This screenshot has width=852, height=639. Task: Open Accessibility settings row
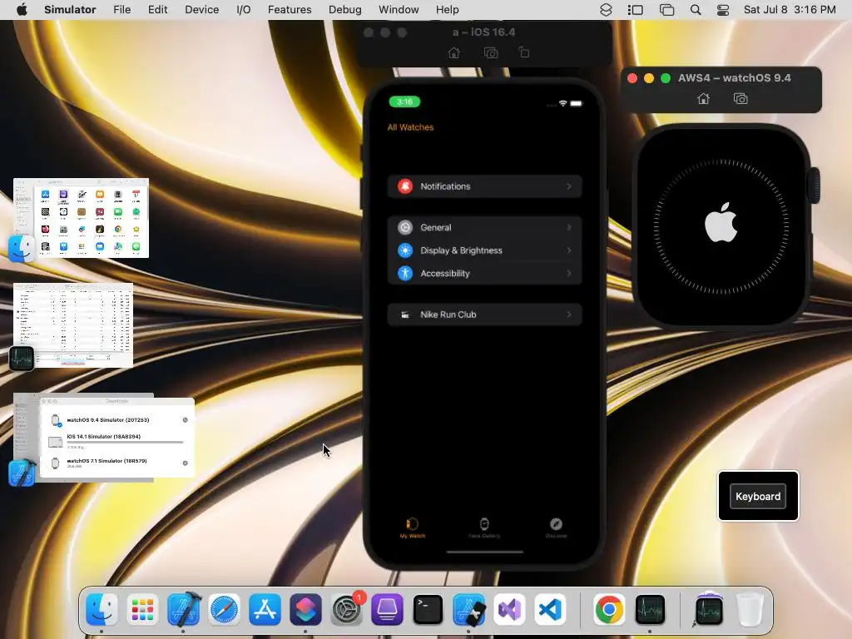click(x=485, y=273)
